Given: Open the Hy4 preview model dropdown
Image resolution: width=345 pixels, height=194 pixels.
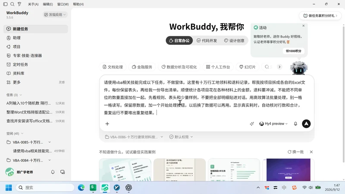Looking at the screenshot, I should (273, 124).
